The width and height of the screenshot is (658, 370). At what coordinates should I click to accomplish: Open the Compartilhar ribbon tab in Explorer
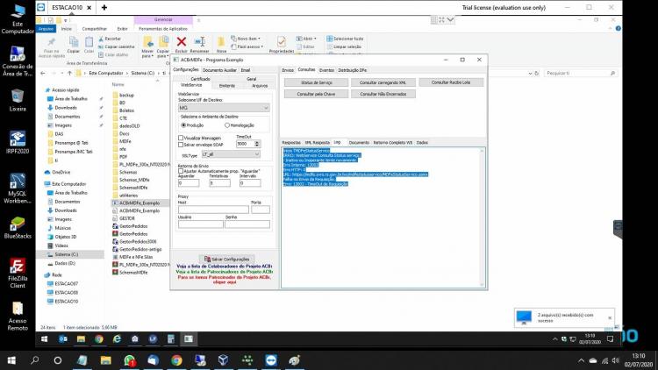95,29
